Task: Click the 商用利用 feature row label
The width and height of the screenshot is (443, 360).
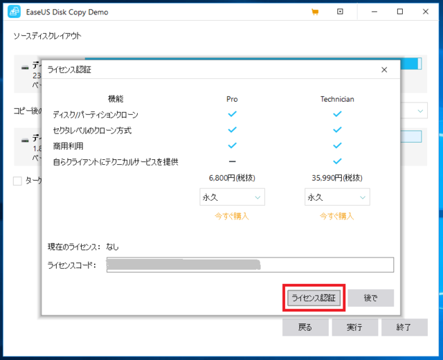Action: pyautogui.click(x=68, y=146)
